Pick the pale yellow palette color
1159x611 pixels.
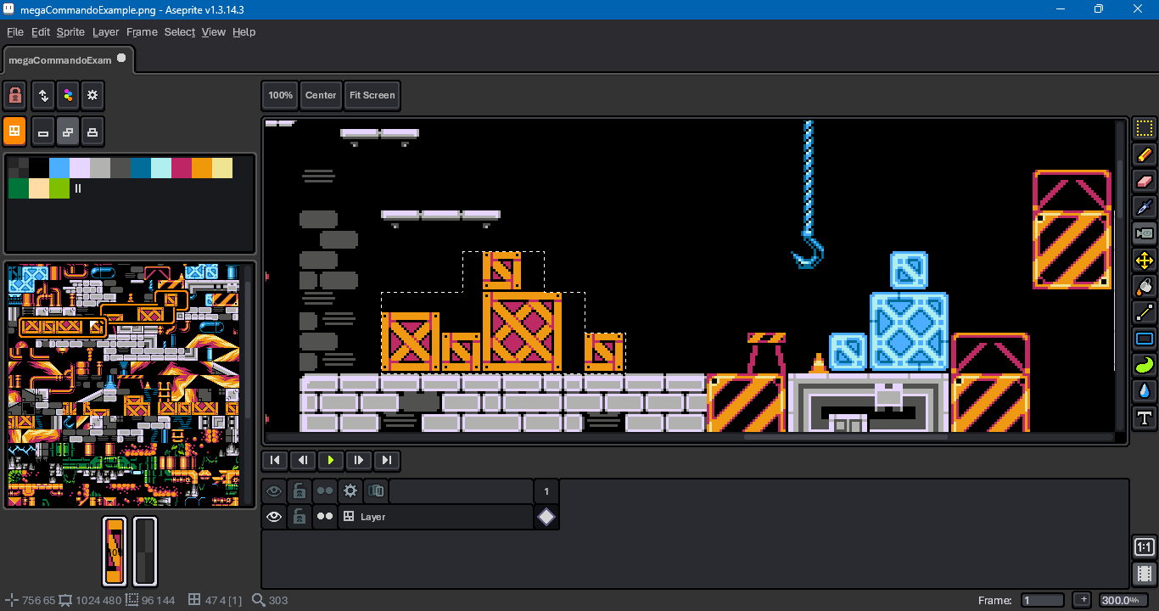(x=222, y=168)
